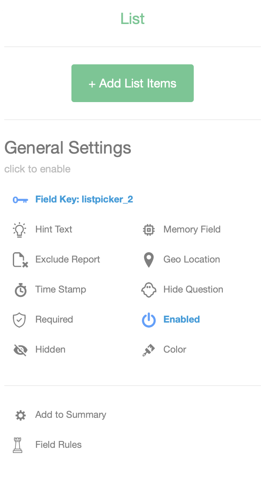Click the key icon beside Field Key
This screenshot has height=489, width=278.
pyautogui.click(x=20, y=199)
